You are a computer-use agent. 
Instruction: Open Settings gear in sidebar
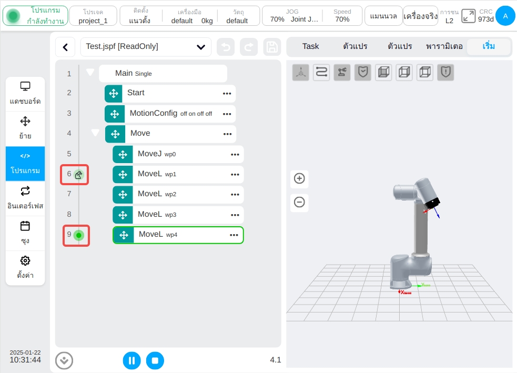point(25,268)
